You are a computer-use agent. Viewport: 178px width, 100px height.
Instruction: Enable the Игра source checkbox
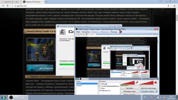tap(100, 88)
